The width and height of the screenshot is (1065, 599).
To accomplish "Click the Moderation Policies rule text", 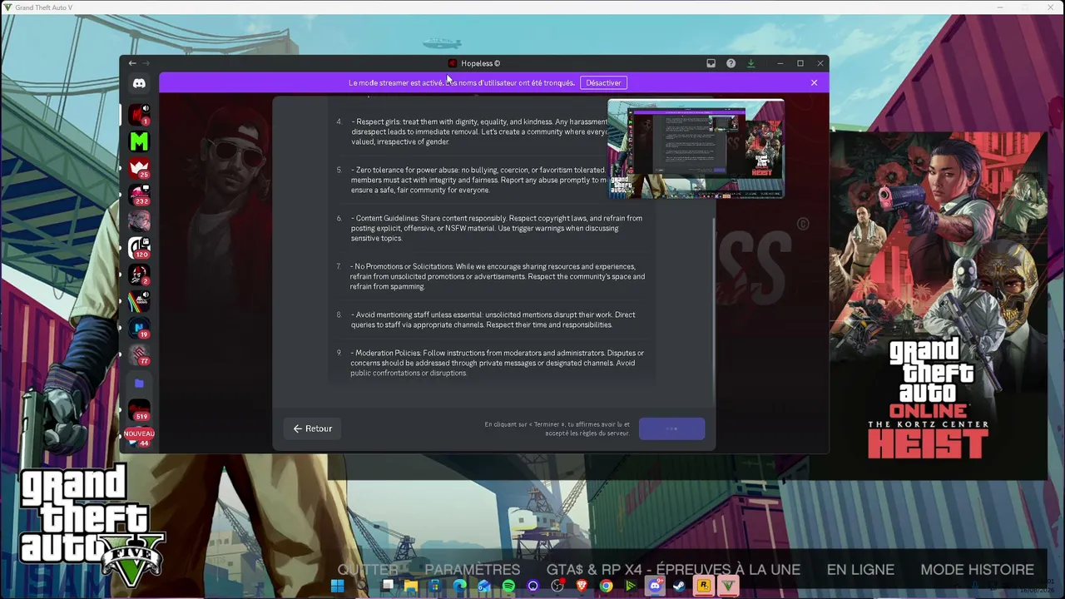I will point(497,363).
